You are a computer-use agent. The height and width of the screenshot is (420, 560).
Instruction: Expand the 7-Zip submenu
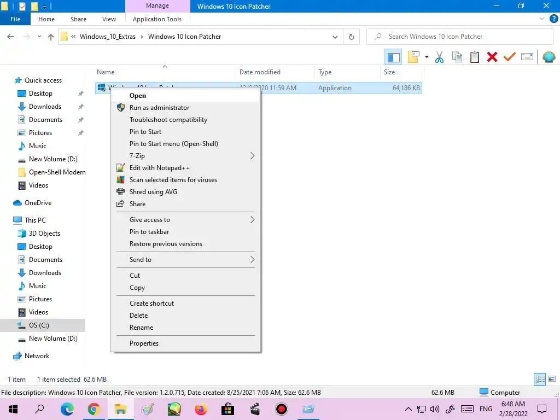(185, 156)
